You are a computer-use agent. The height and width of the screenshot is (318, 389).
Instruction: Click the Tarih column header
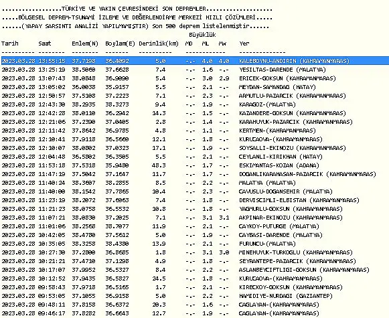click(x=10, y=44)
